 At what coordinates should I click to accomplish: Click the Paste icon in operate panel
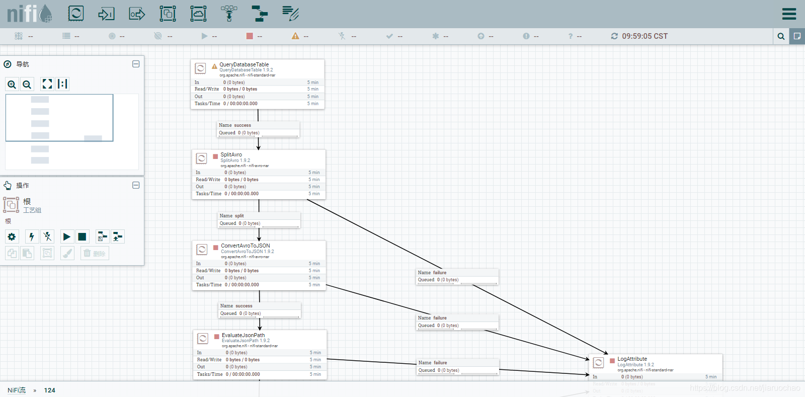[27, 253]
